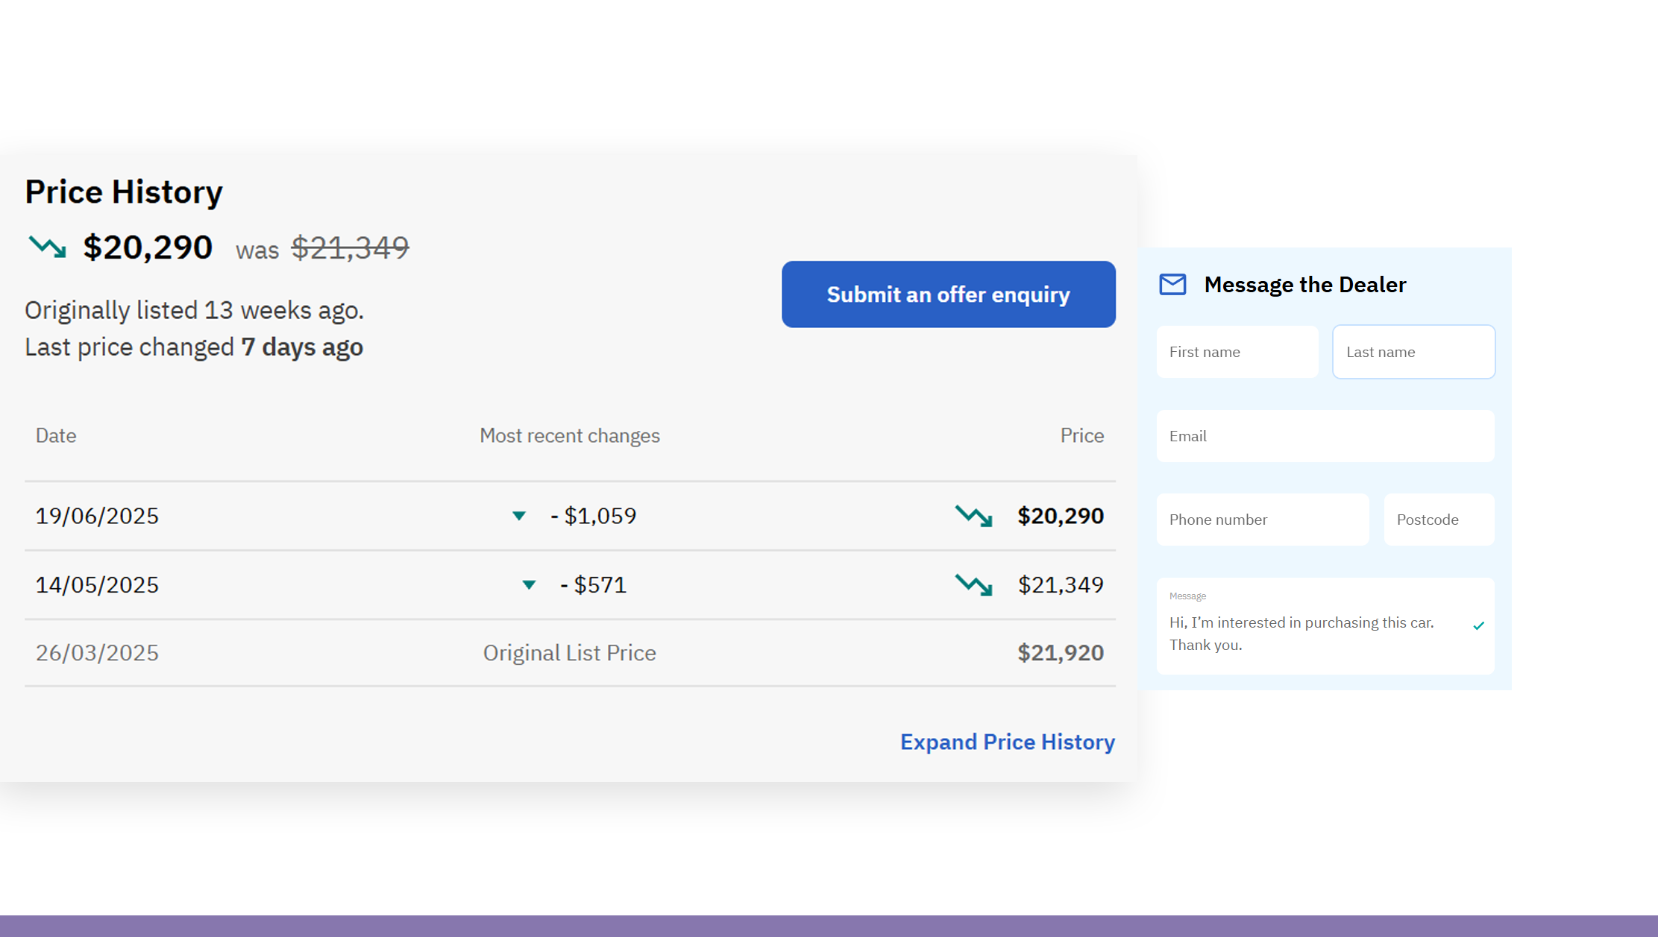Click the trend-down icon in the 19/06/2025 row
Viewport: 1658px width, 937px height.
973,516
